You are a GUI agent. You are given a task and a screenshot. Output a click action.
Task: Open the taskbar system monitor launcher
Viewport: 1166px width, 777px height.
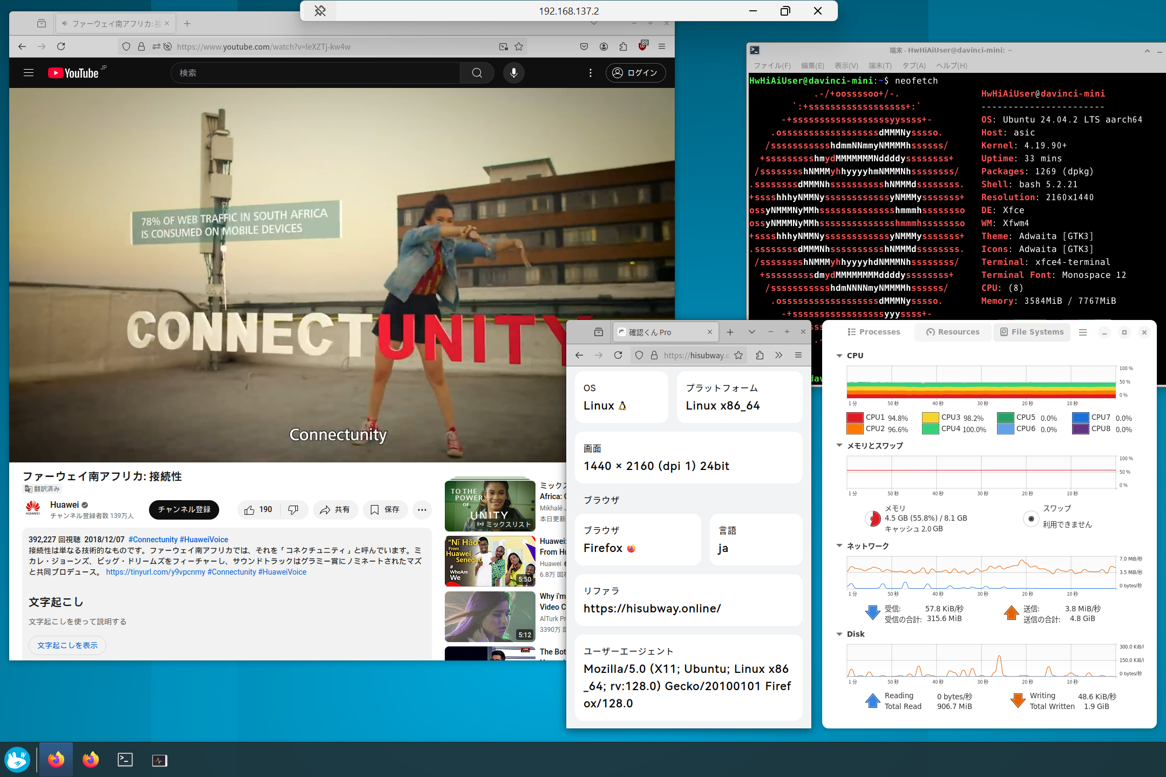point(159,760)
